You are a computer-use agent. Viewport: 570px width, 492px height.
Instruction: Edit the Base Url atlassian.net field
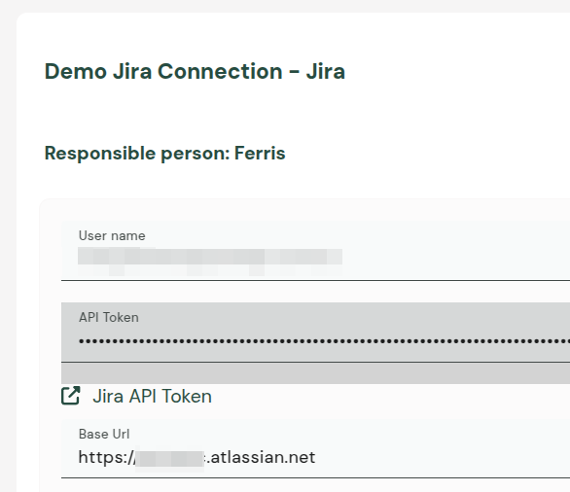tap(315, 449)
